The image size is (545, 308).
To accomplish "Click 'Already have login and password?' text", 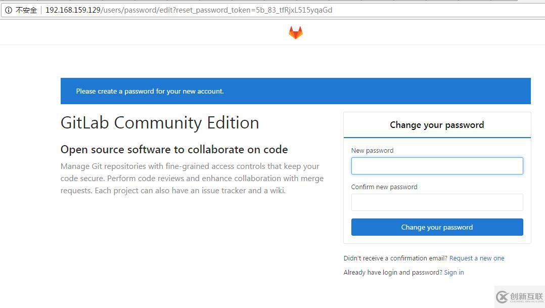I will click(x=393, y=272).
